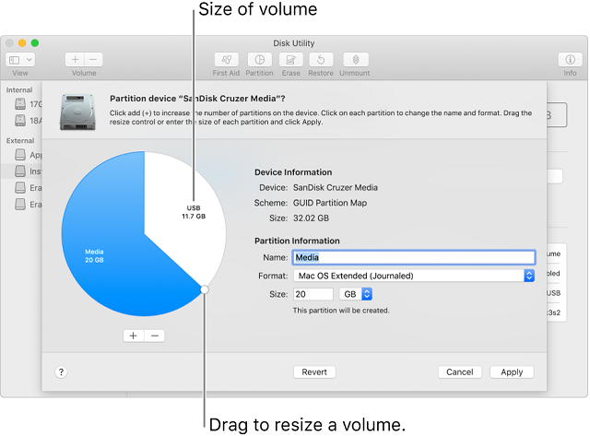Click the Erase toolbar icon

(291, 59)
